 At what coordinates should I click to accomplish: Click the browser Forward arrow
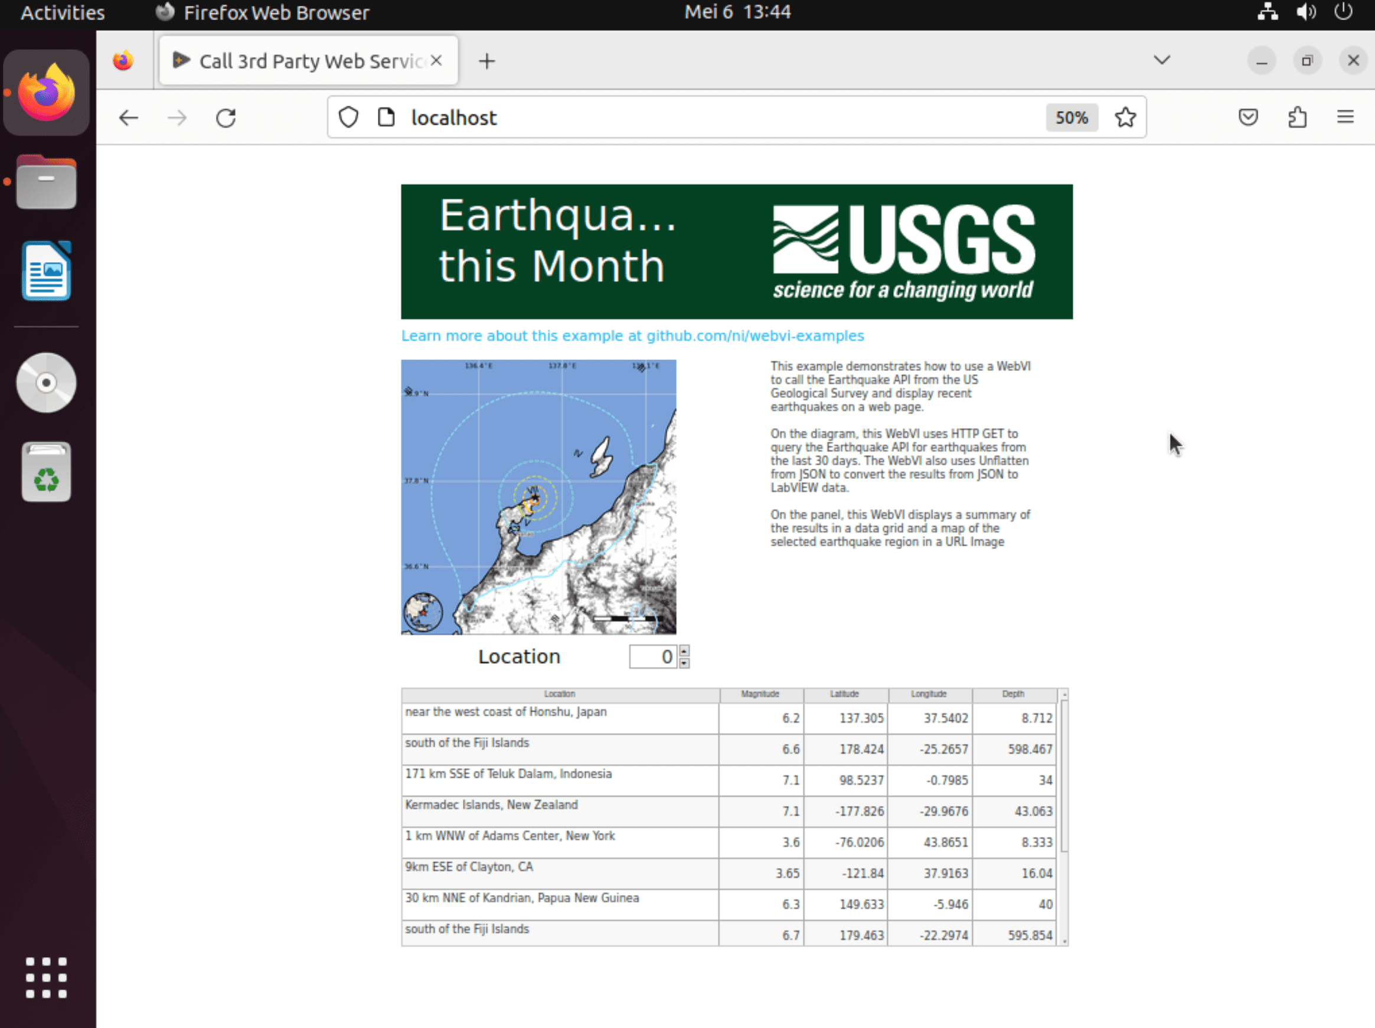coord(177,118)
